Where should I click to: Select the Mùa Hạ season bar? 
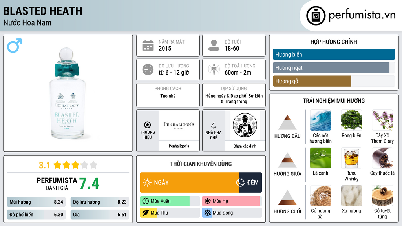232,201
